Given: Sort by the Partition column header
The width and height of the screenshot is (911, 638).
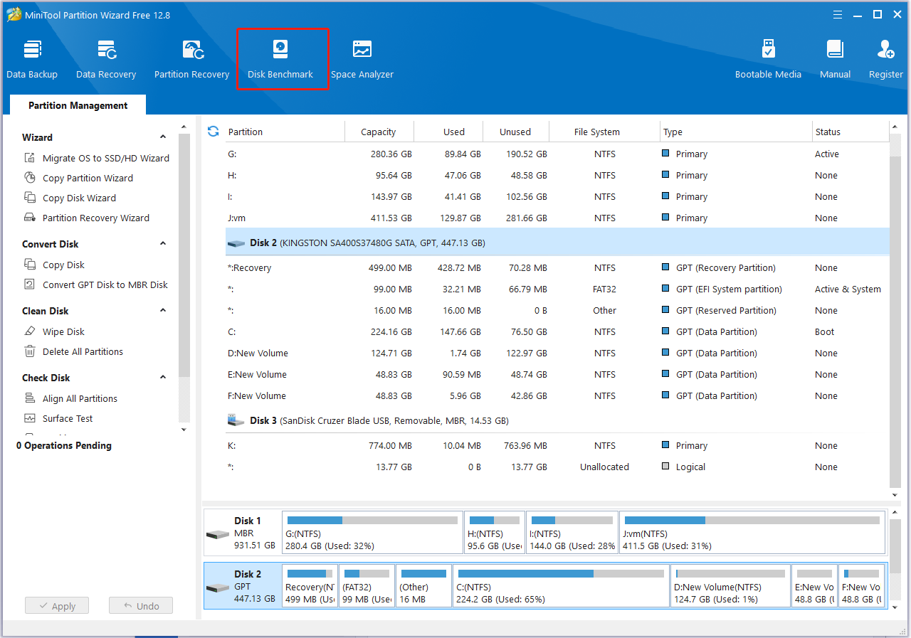Looking at the screenshot, I should click(x=285, y=132).
